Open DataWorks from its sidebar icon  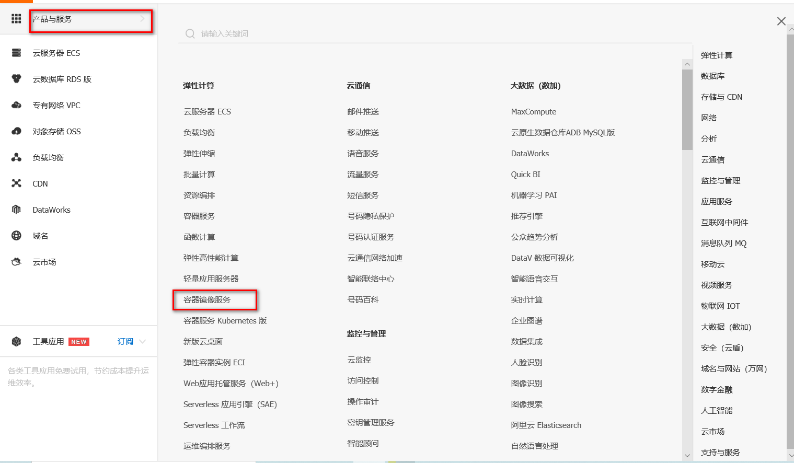point(16,210)
